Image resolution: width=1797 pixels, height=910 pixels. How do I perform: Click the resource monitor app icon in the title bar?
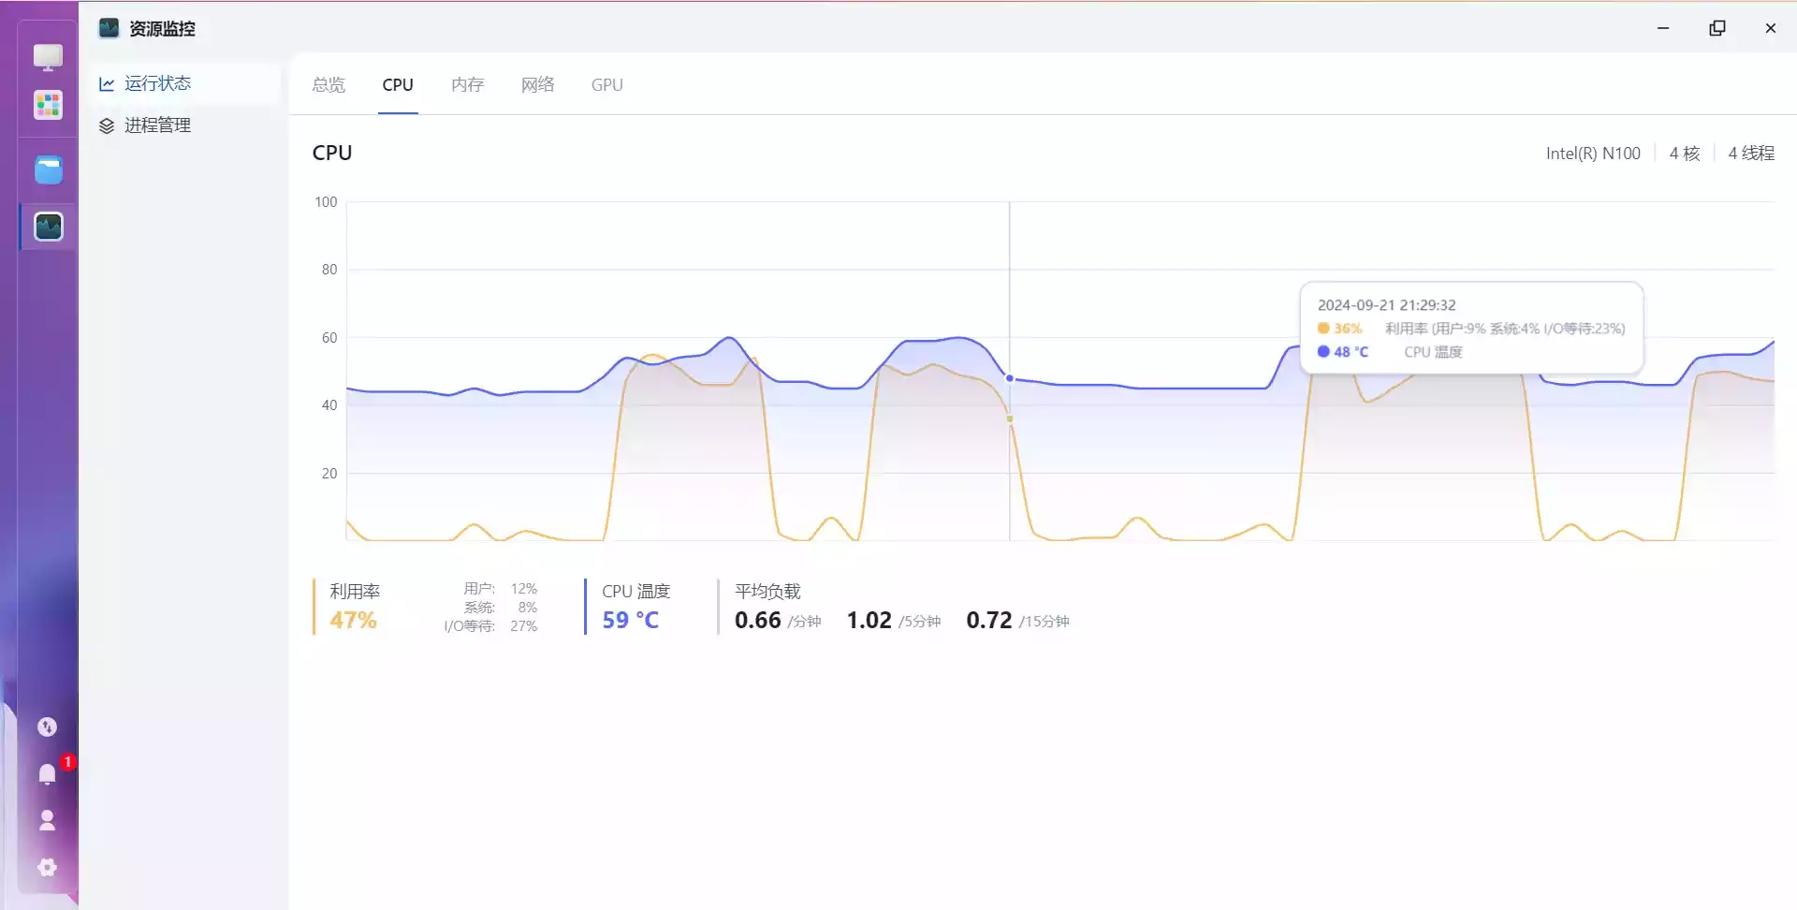click(x=109, y=28)
